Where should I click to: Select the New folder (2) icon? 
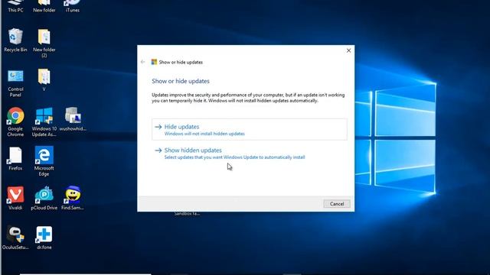tap(44, 43)
